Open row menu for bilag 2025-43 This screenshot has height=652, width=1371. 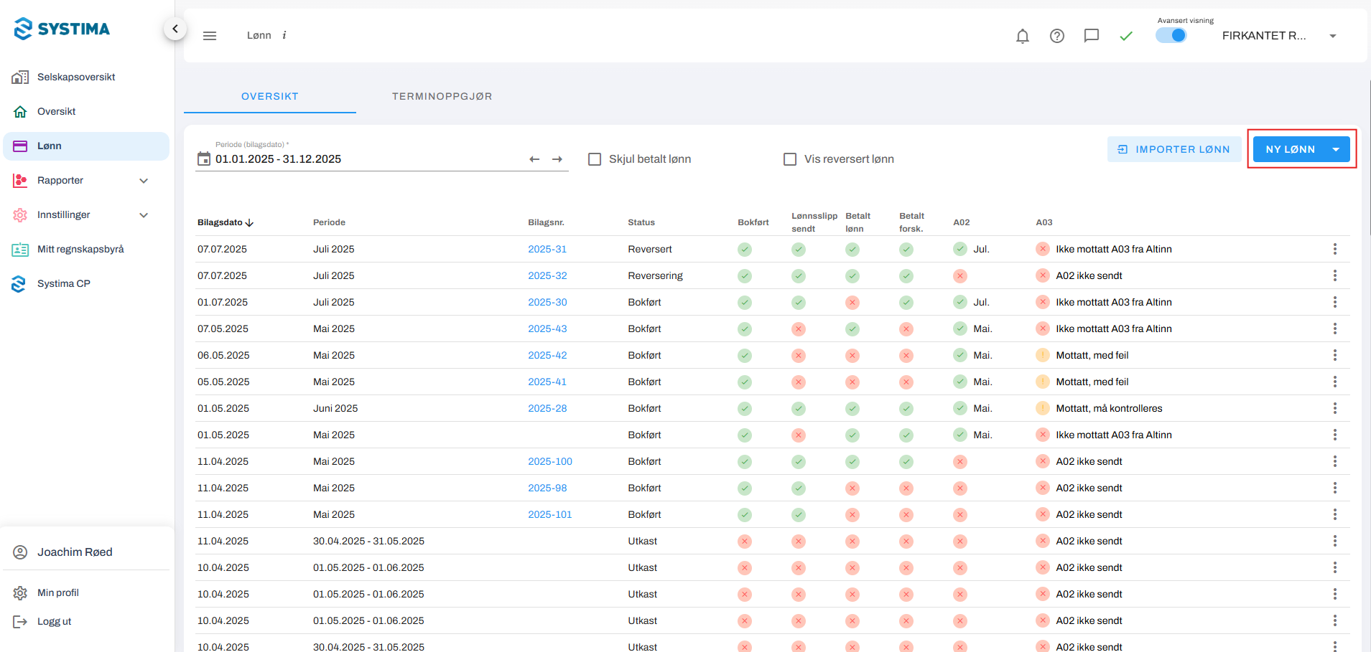tap(1335, 329)
